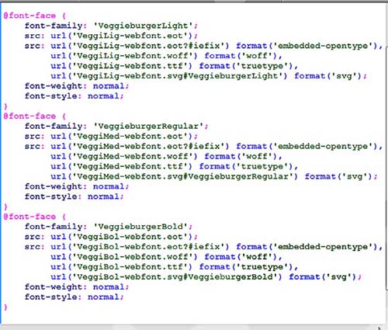Image resolution: width=388 pixels, height=330 pixels.
Task: Place cursor in 'VeggieburgerLight' font-family value
Action: coord(144,26)
